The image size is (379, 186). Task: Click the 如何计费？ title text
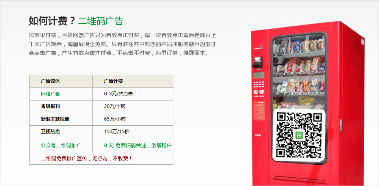coord(52,21)
